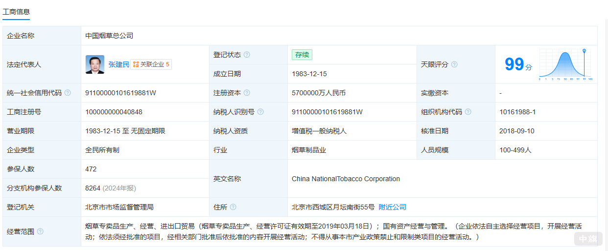Open the 工商信息 tab

point(16,11)
